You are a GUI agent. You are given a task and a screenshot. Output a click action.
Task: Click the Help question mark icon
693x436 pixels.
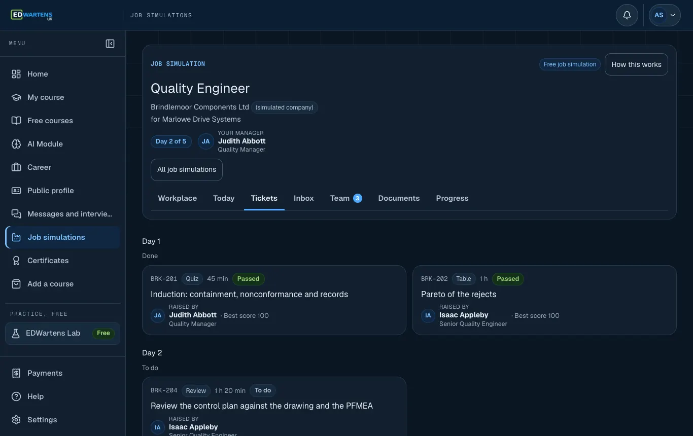pyautogui.click(x=16, y=396)
